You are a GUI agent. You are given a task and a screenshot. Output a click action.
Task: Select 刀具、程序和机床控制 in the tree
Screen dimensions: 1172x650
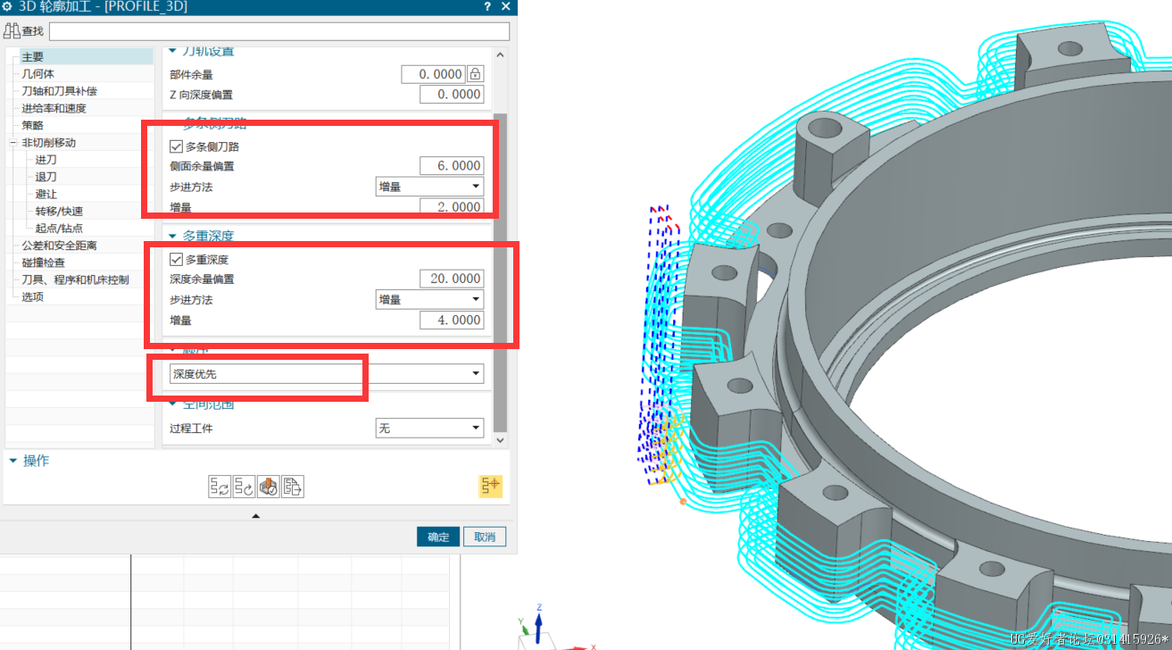coord(75,279)
